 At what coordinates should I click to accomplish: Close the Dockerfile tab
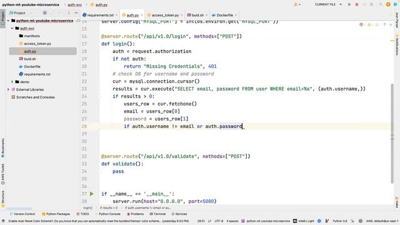pyautogui.click(x=236, y=15)
